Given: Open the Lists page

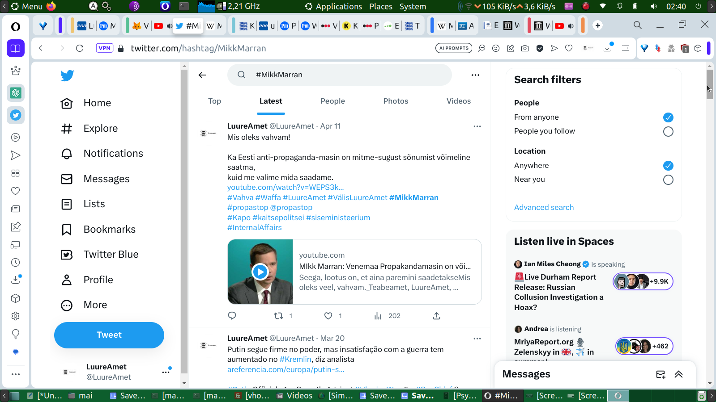Looking at the screenshot, I should tap(83, 204).
